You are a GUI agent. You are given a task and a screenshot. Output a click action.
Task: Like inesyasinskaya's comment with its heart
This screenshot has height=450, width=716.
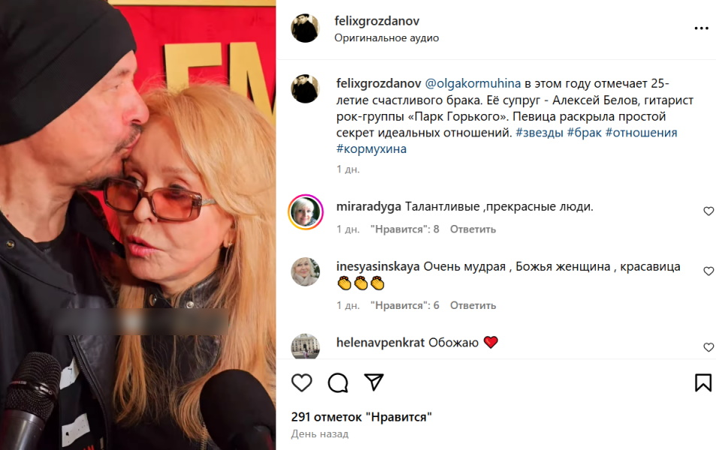tap(708, 271)
